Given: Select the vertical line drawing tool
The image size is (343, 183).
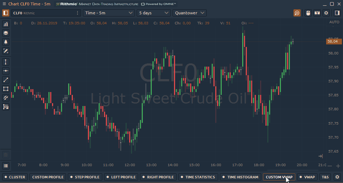Looking at the screenshot, I should 6,62.
